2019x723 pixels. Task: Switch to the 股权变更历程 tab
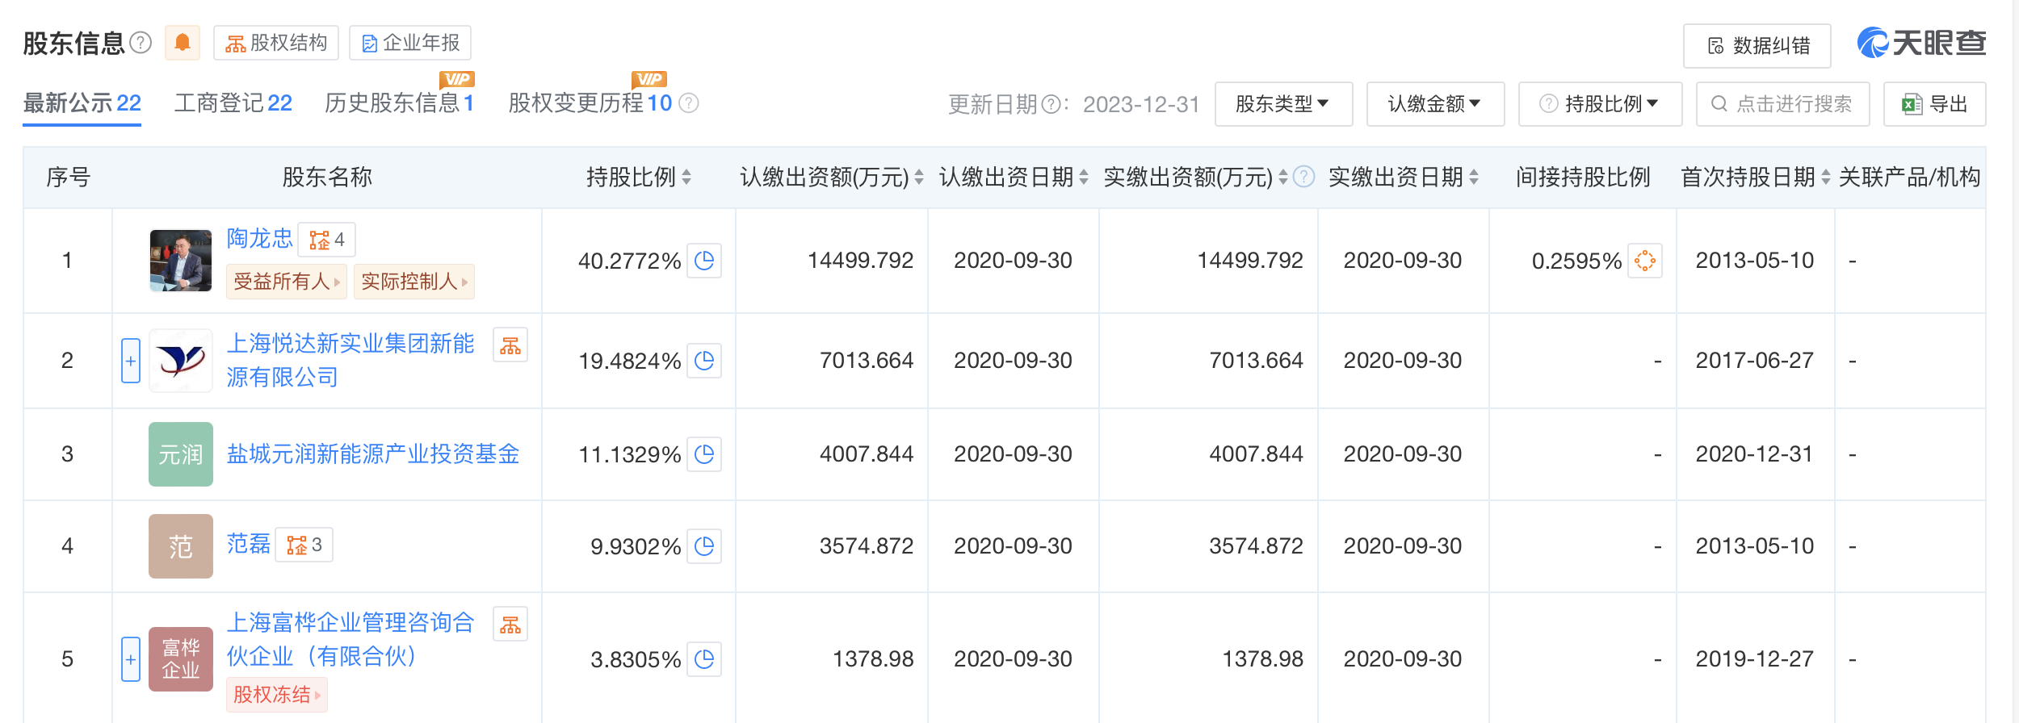[x=590, y=103]
